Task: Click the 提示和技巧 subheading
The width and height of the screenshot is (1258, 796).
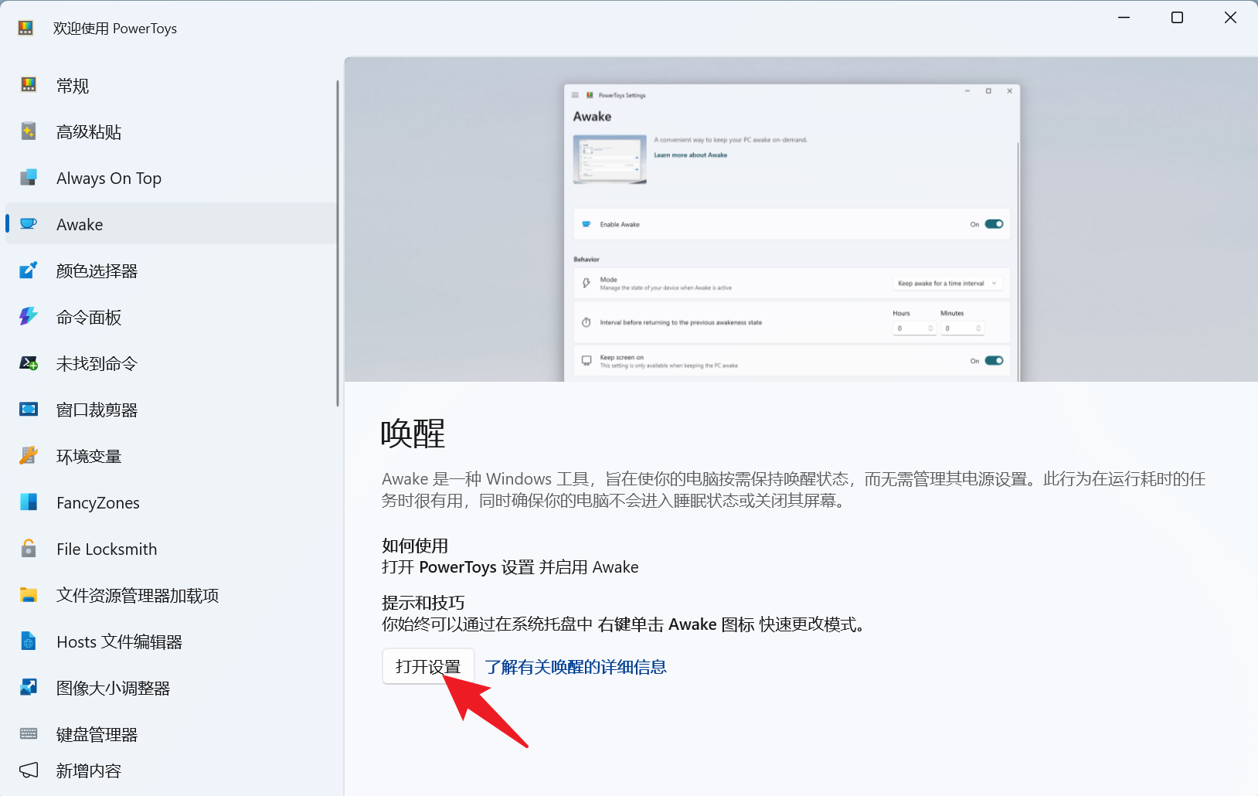Action: [x=423, y=603]
